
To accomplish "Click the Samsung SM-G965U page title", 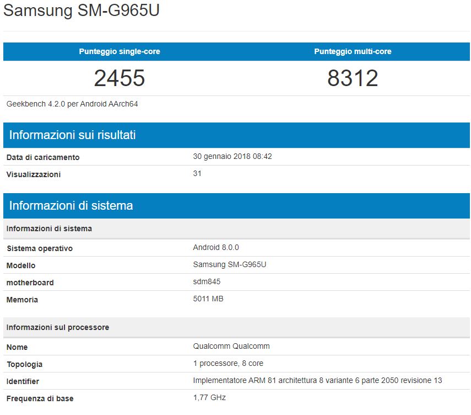I will click(82, 11).
